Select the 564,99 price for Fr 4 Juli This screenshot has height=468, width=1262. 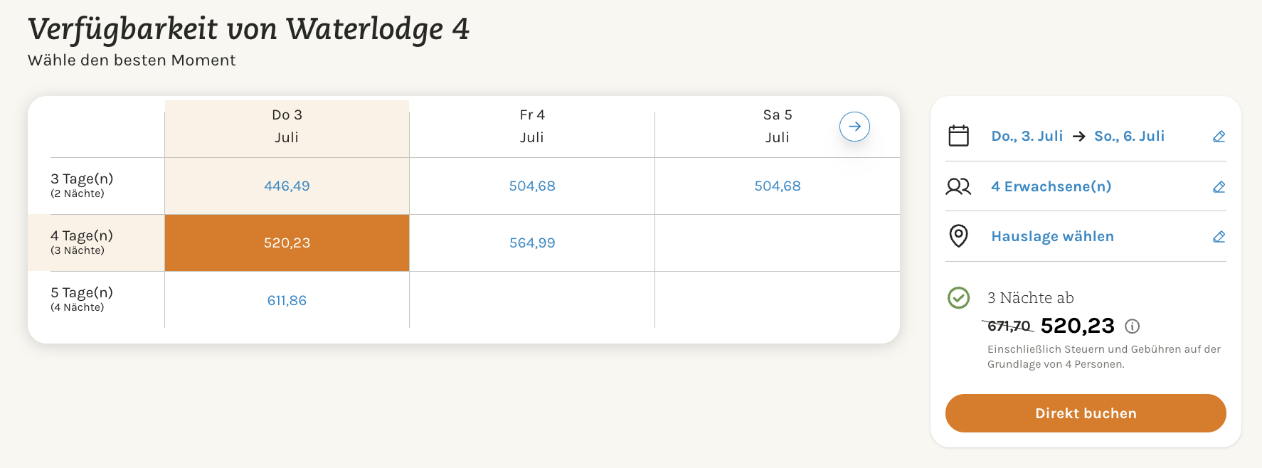[x=532, y=243]
